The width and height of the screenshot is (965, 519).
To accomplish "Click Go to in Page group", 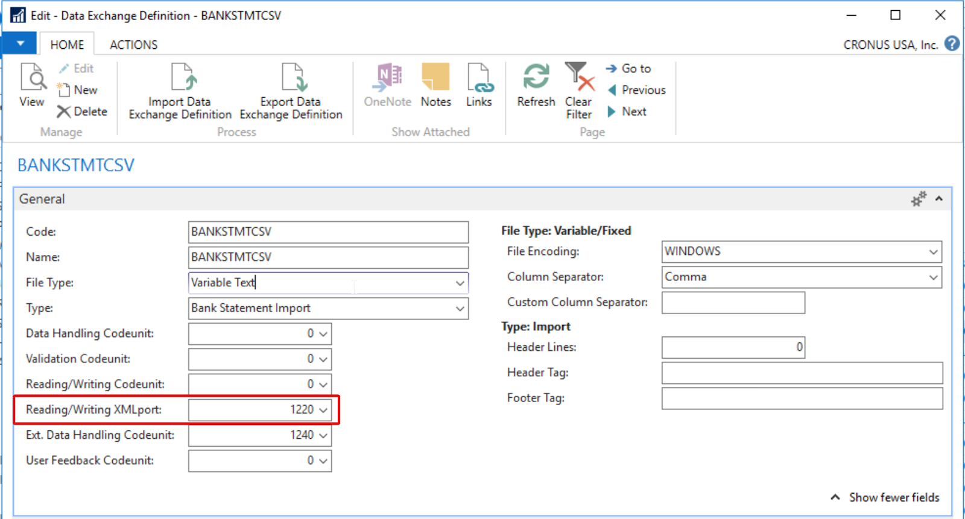I will click(628, 69).
